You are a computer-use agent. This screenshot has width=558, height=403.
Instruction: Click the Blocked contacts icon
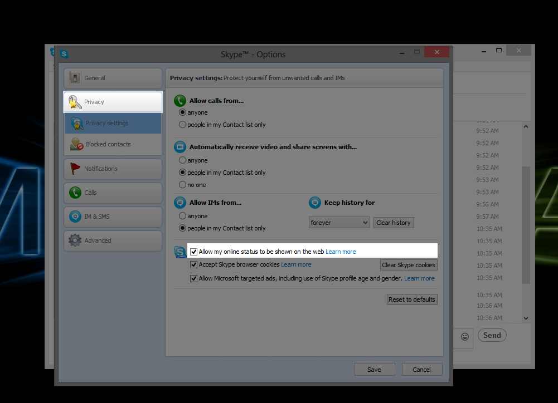(77, 144)
